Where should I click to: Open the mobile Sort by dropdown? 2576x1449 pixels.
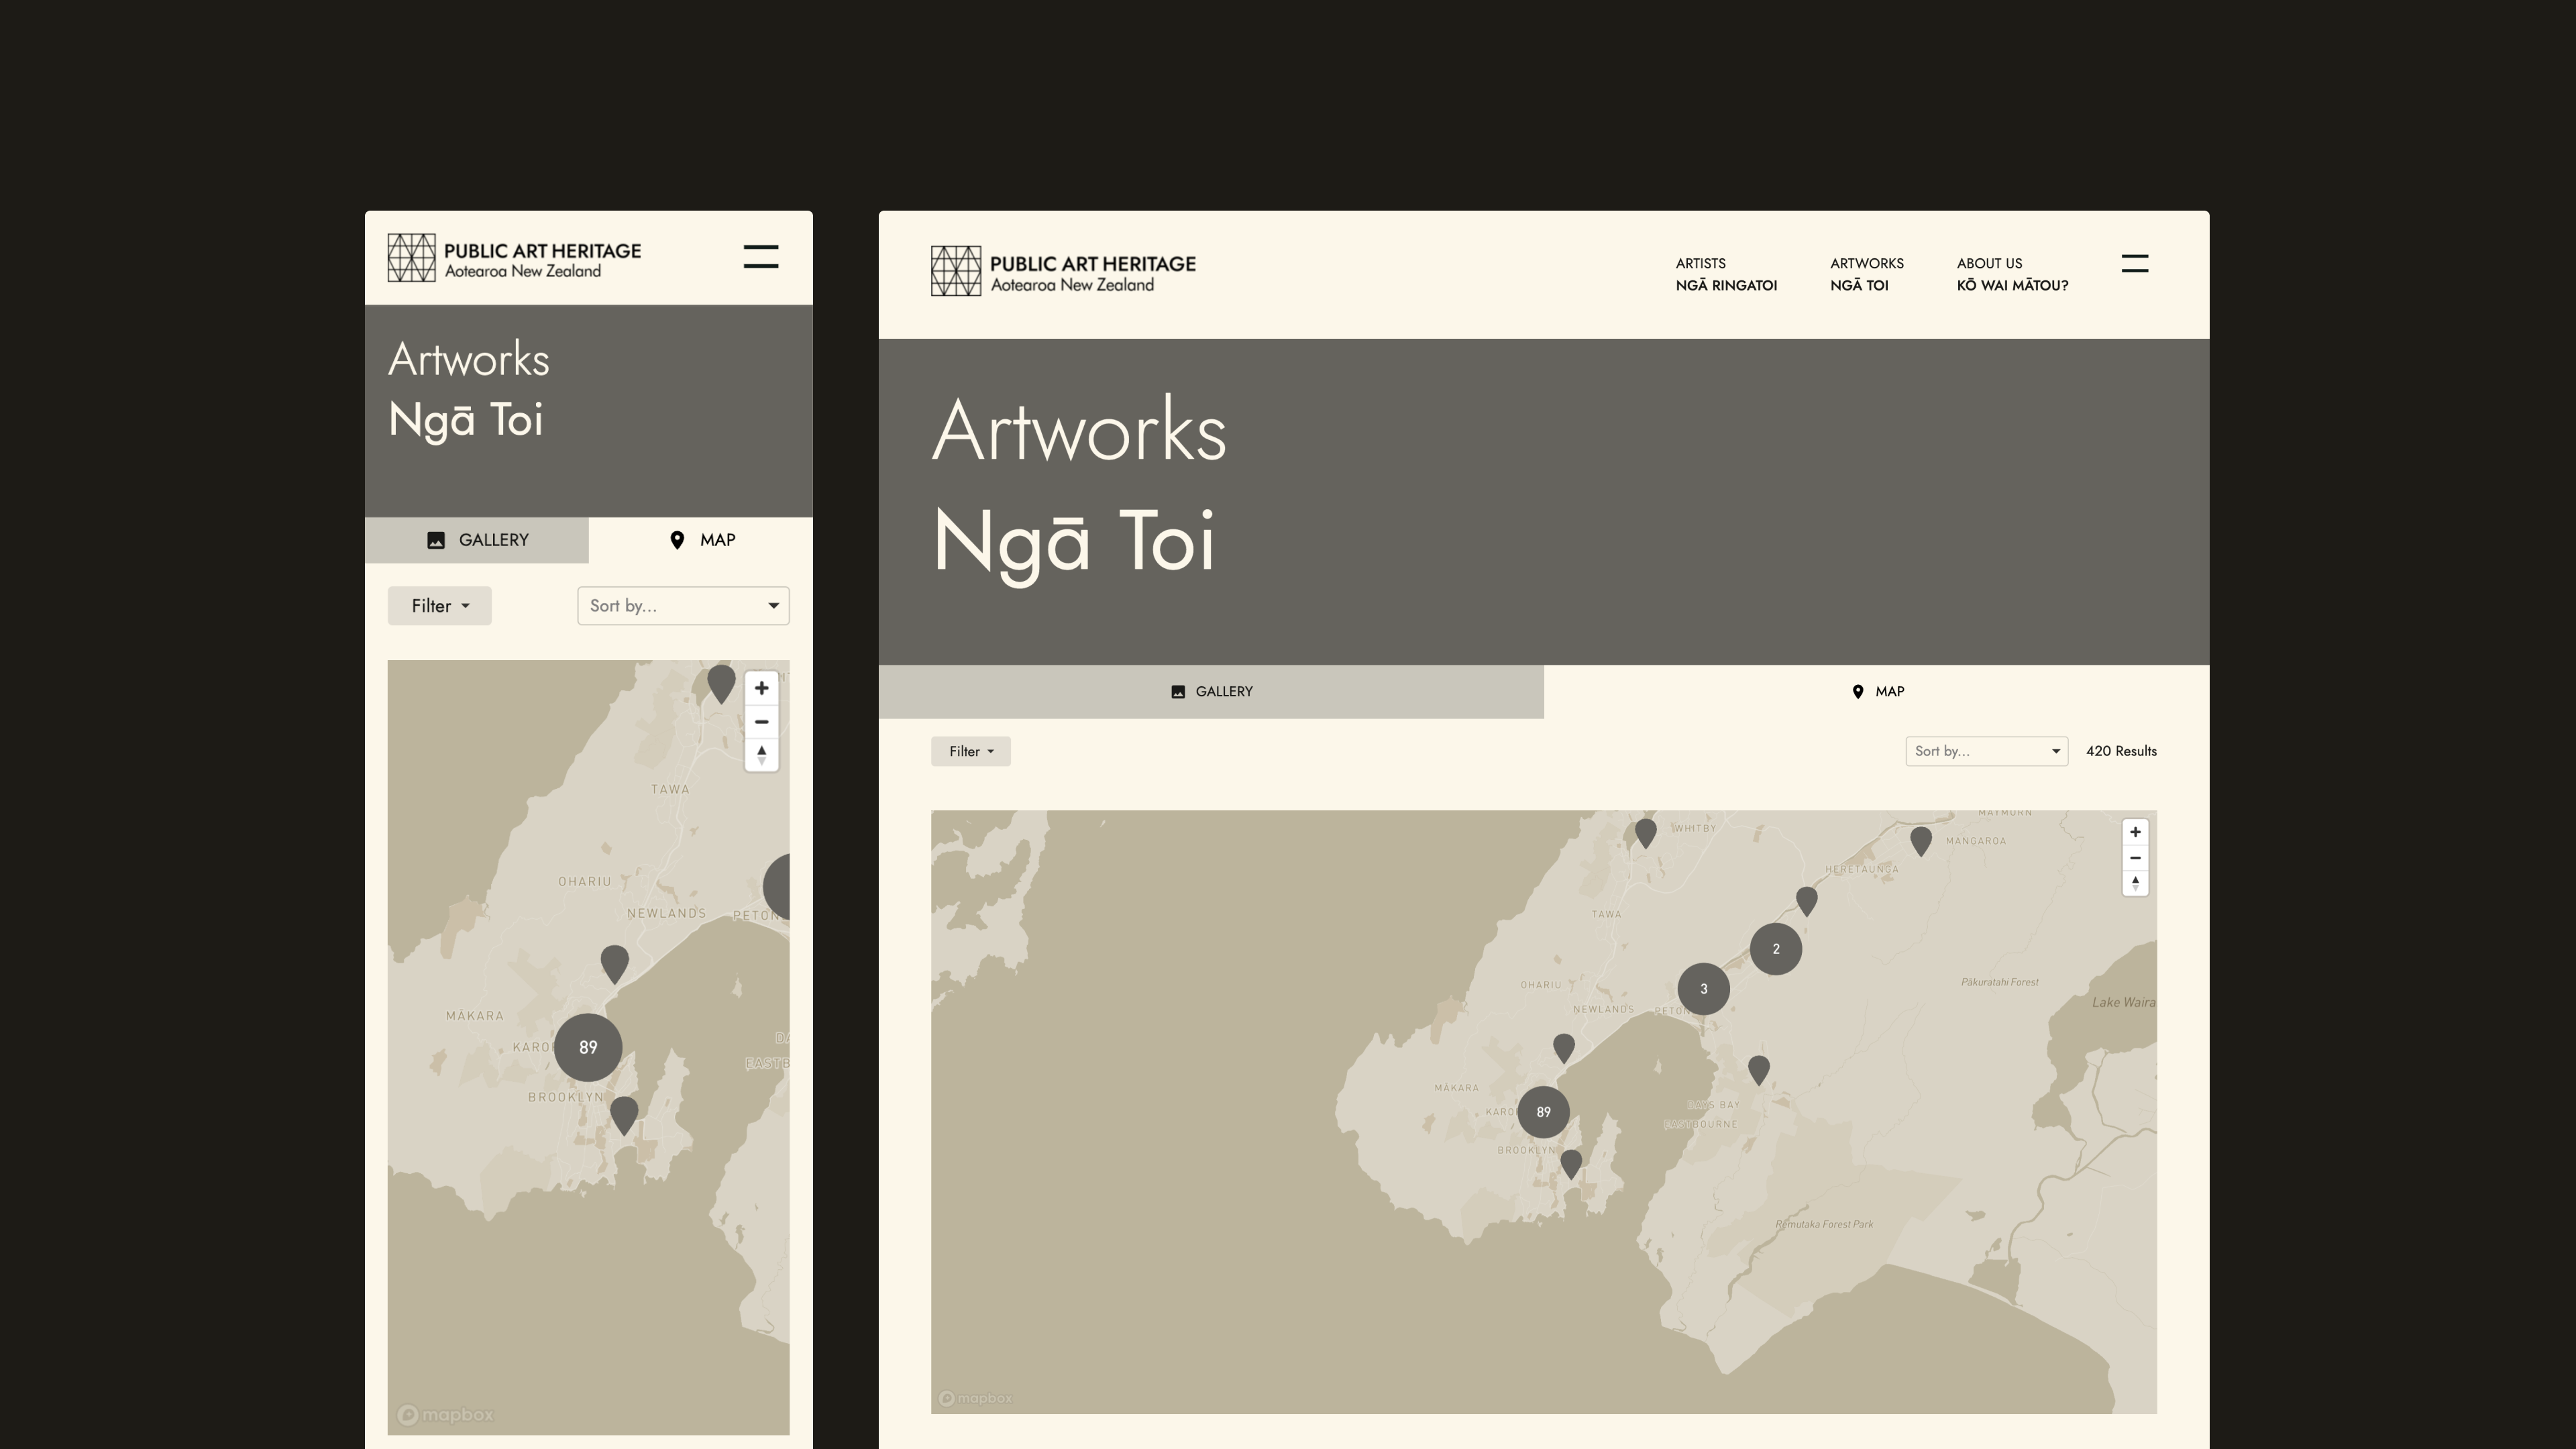[x=683, y=606]
